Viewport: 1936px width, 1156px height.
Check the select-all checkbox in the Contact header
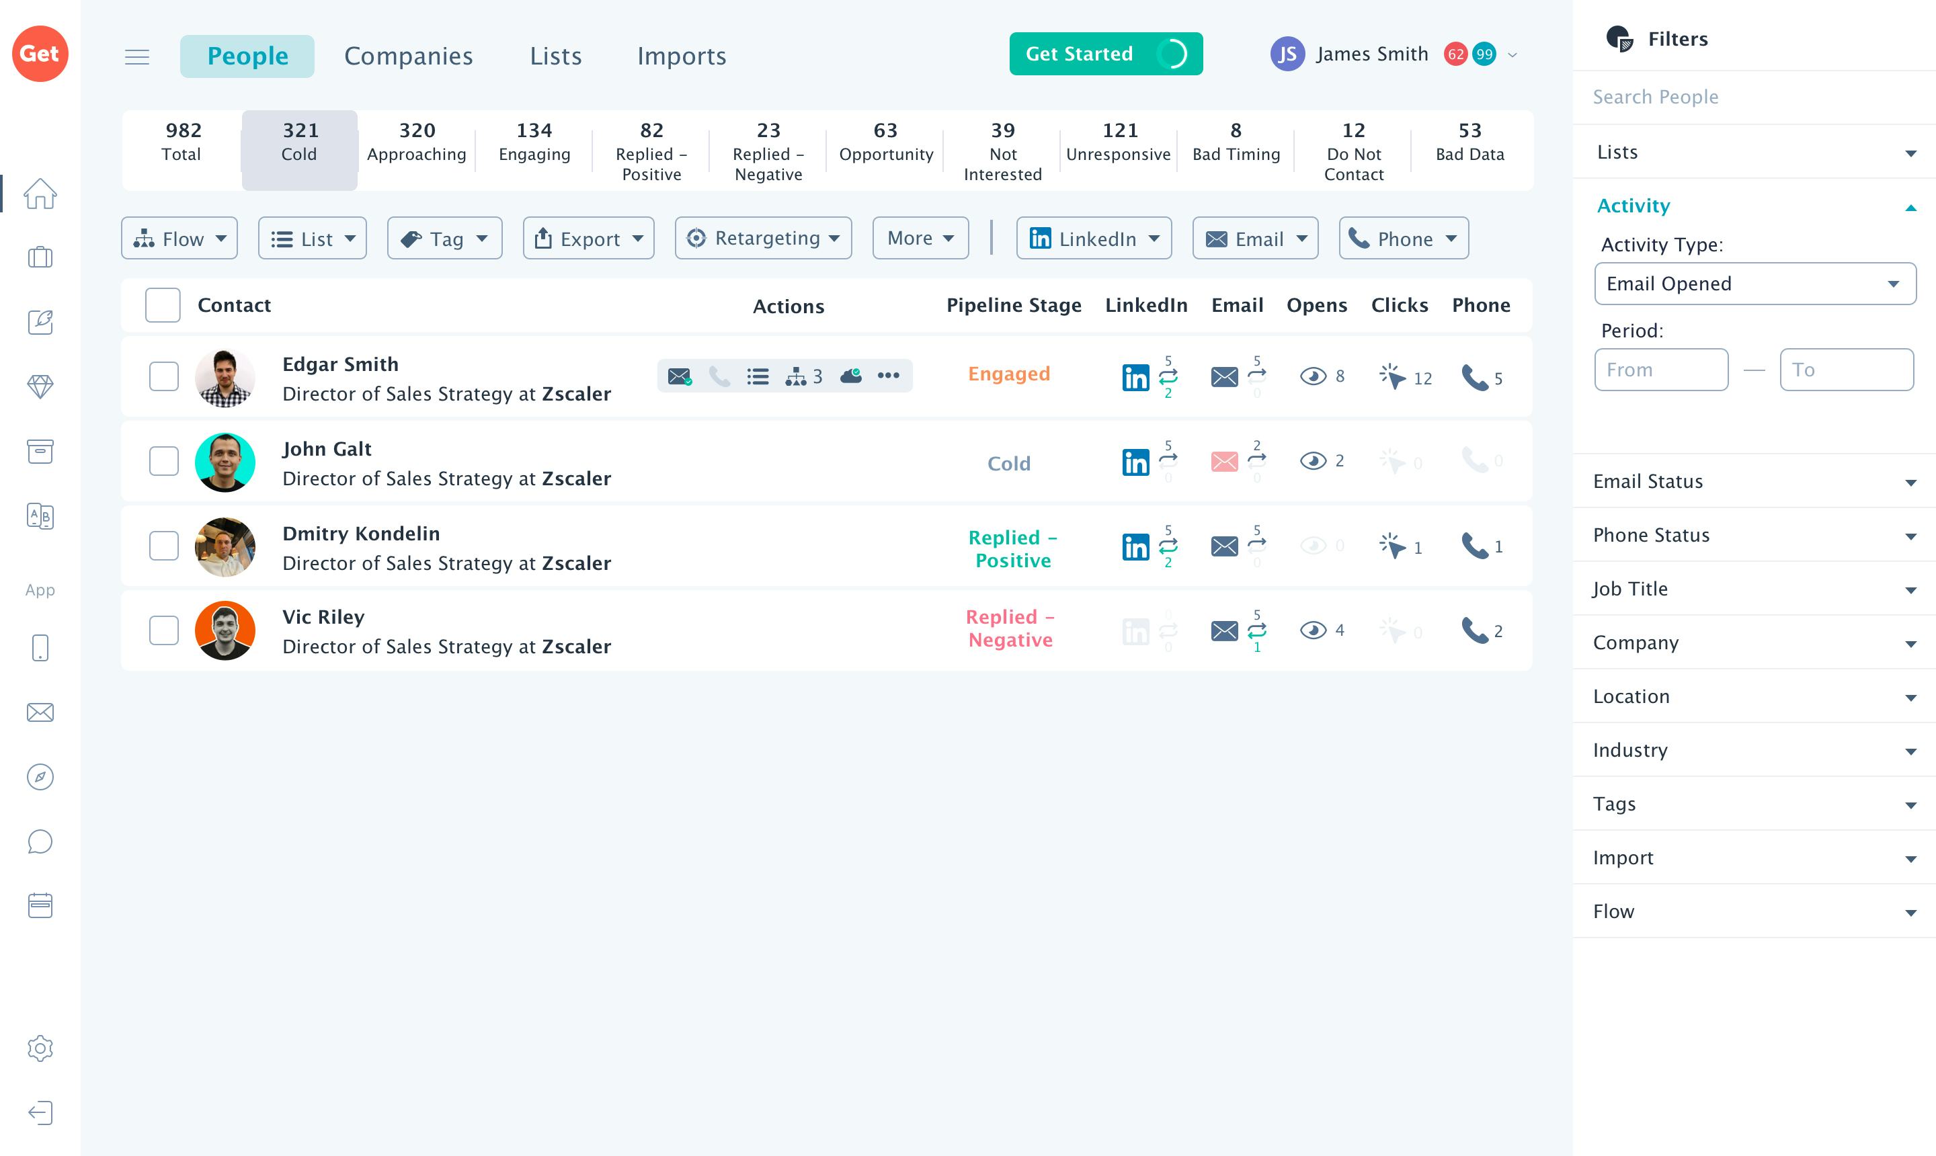[163, 304]
